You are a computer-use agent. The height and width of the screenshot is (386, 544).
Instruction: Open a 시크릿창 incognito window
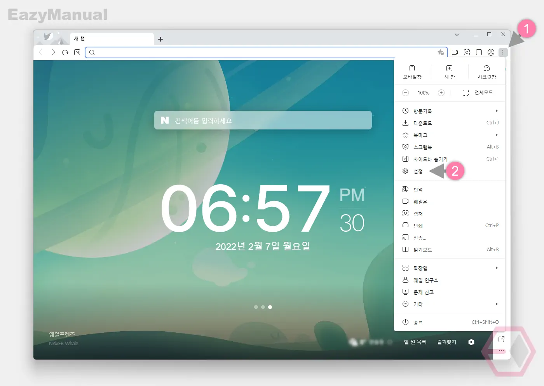[x=487, y=72]
